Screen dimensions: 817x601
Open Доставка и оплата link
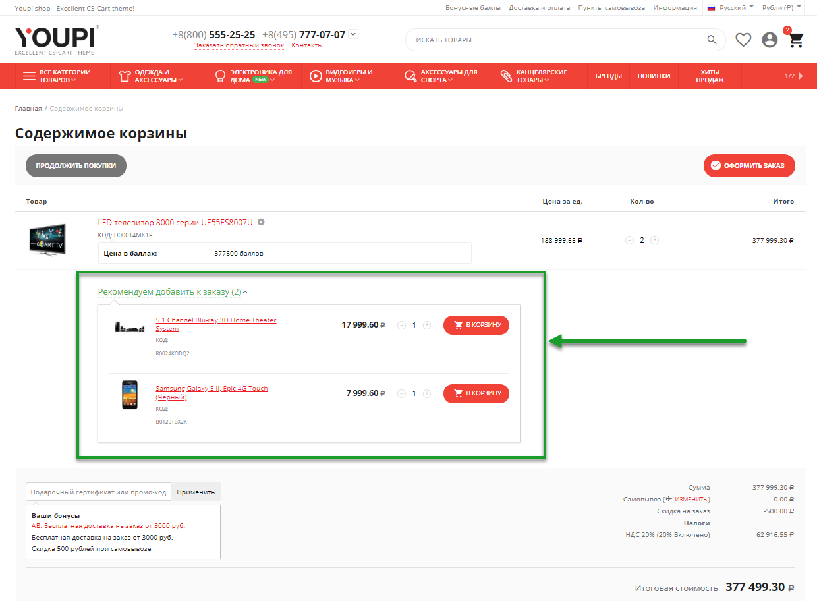pyautogui.click(x=540, y=8)
